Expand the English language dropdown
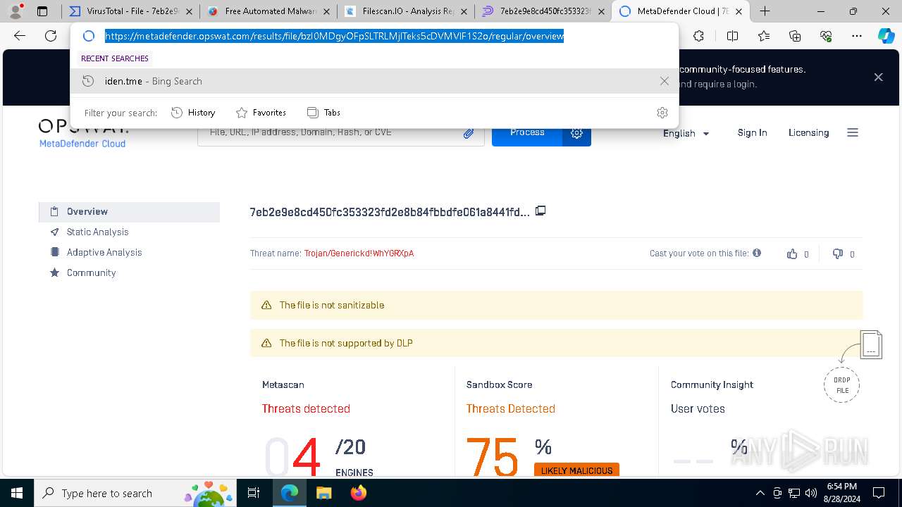Image resolution: width=902 pixels, height=507 pixels. pyautogui.click(x=686, y=133)
